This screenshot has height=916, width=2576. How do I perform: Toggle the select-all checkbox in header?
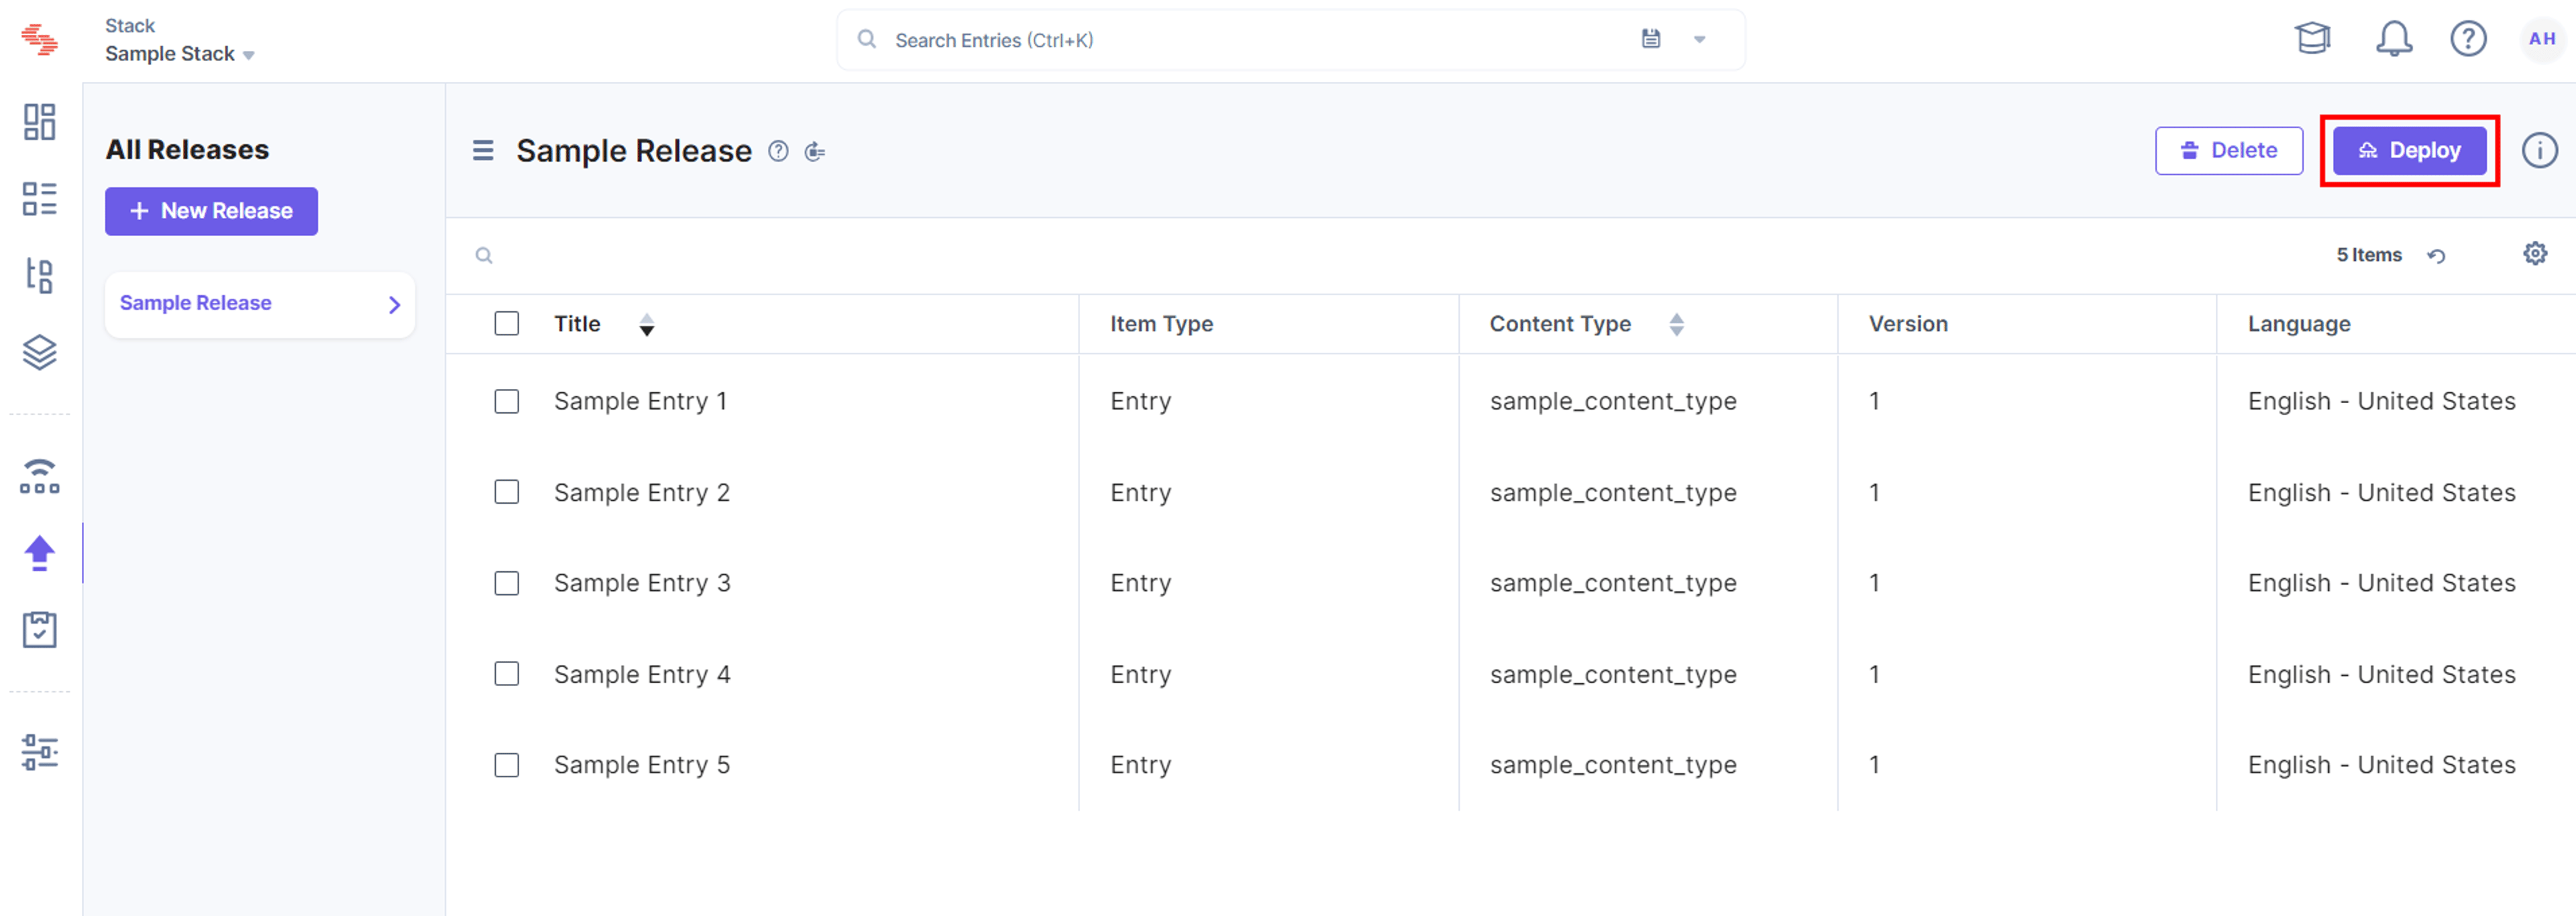click(507, 324)
